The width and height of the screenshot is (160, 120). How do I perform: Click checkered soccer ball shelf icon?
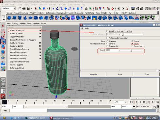[x=152, y=18]
